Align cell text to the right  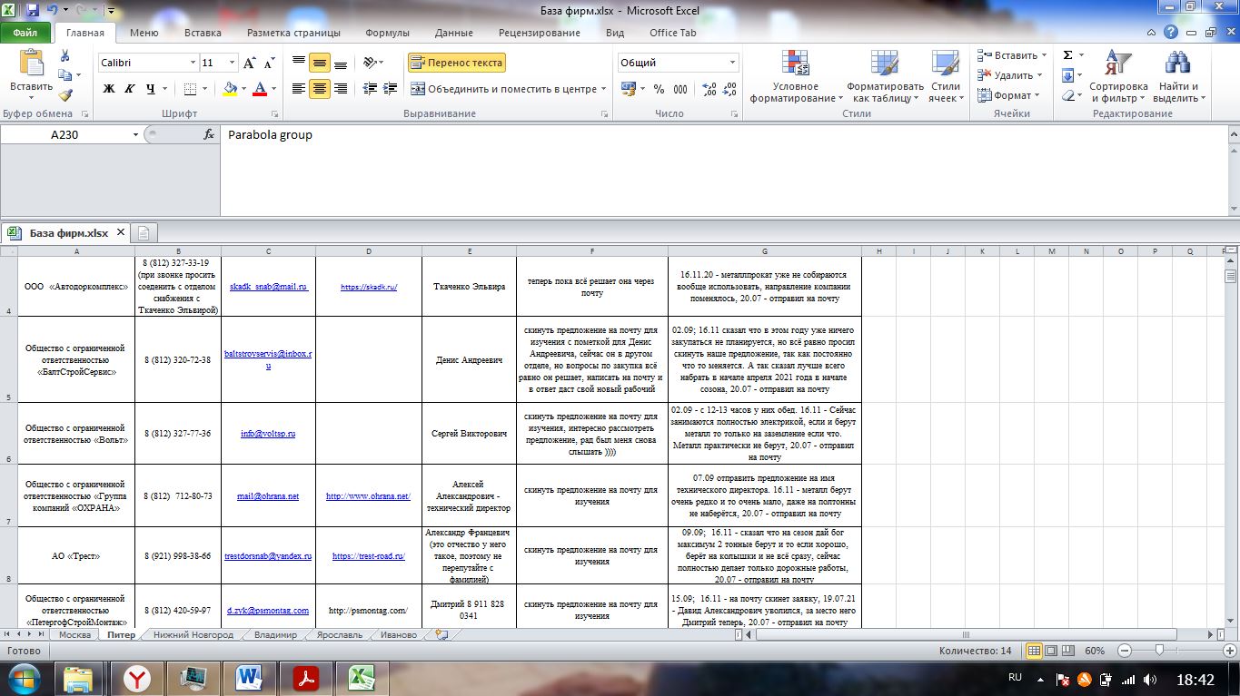point(341,89)
